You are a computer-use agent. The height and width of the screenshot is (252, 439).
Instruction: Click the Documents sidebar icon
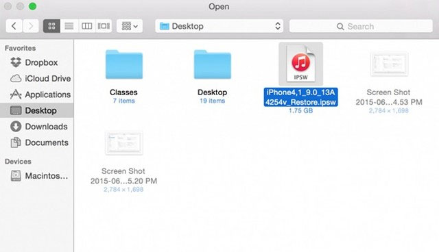click(x=16, y=142)
